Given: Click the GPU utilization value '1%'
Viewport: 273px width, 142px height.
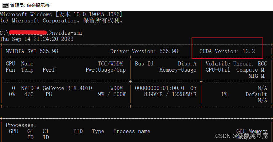Looking at the screenshot, I should (224, 94).
